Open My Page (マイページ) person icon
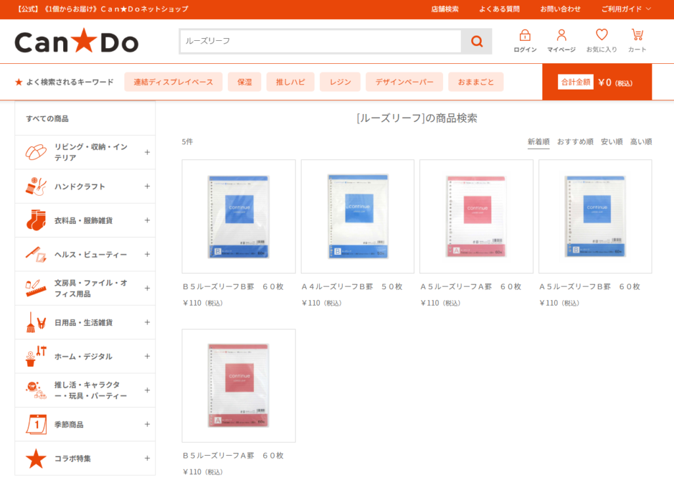Viewport: 674px width, 488px height. [x=561, y=36]
